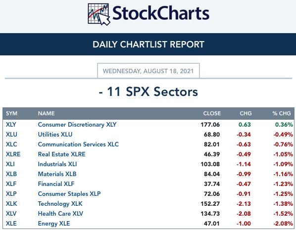Image resolution: width=296 pixels, height=232 pixels.
Task: Click the NAME column header
Action: 46,113
